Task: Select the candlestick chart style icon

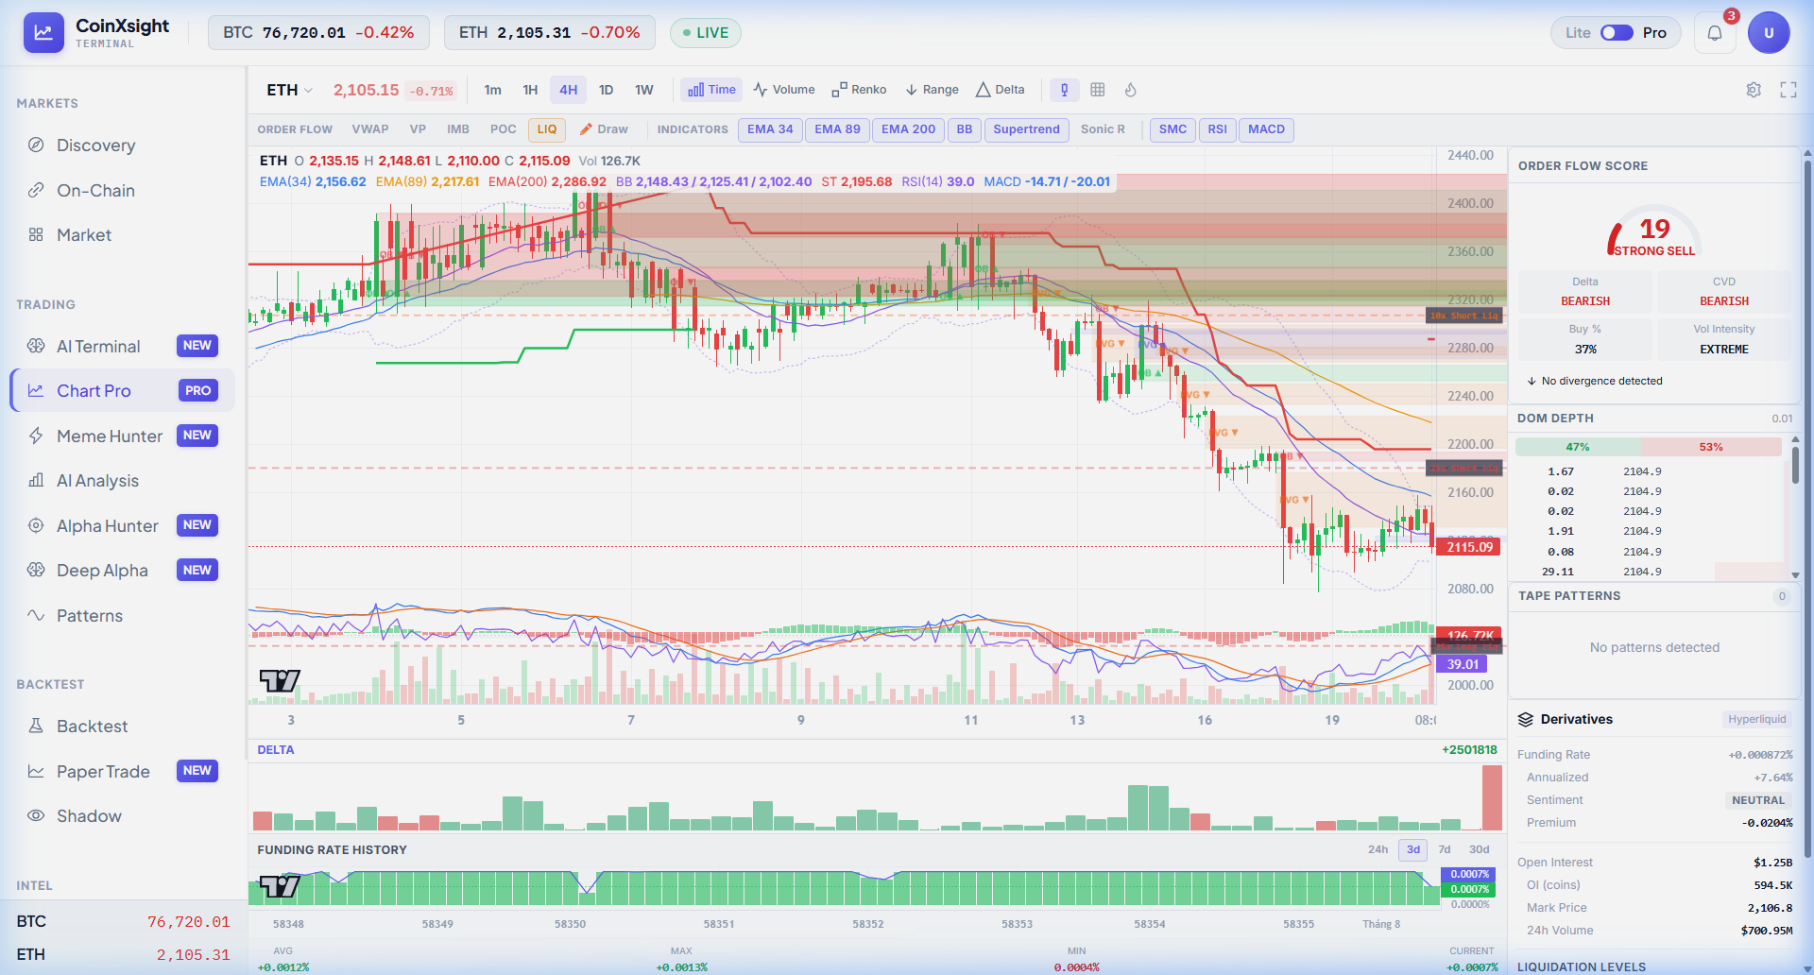Action: [1065, 90]
